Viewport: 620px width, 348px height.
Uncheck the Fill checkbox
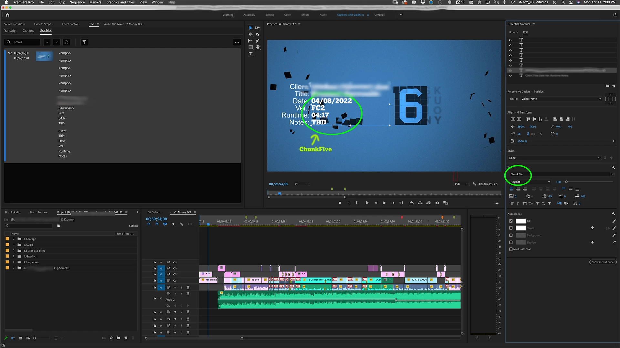(x=511, y=221)
